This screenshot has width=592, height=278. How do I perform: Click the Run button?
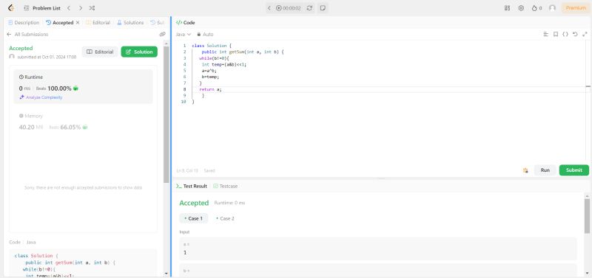tap(545, 170)
